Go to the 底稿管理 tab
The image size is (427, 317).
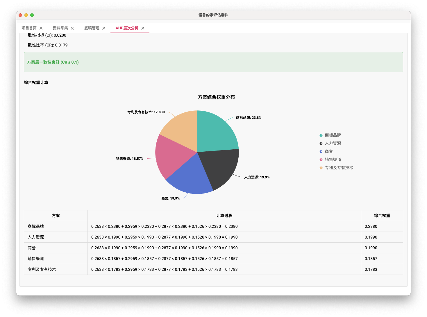tap(92, 28)
